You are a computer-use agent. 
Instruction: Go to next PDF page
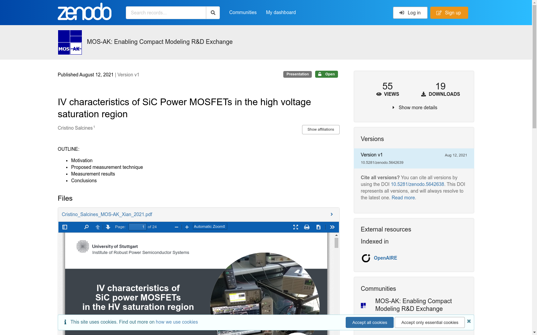coord(108,227)
